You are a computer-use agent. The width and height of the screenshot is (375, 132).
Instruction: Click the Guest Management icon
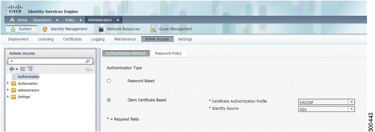coord(153,29)
